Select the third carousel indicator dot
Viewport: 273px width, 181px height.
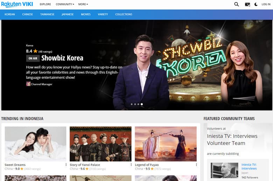(138, 104)
